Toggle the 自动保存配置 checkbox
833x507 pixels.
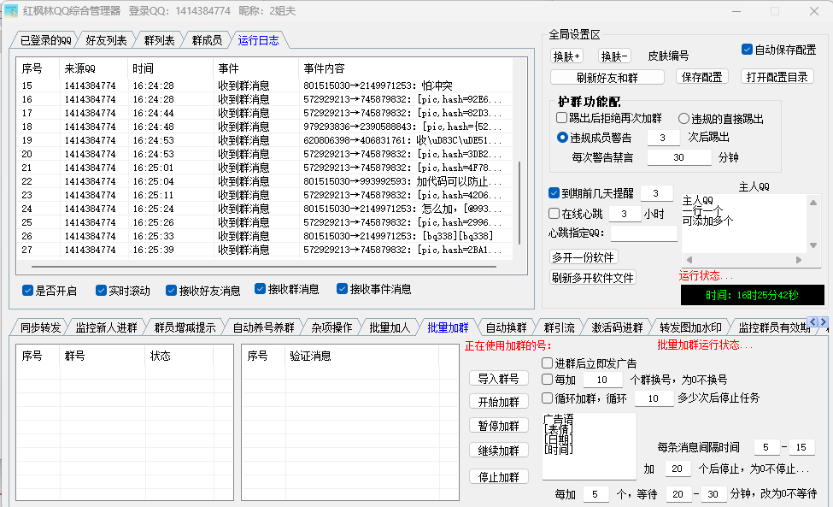click(747, 50)
